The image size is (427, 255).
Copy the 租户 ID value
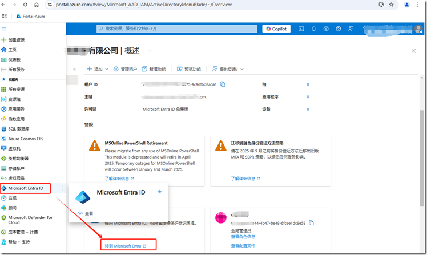pyautogui.click(x=223, y=84)
